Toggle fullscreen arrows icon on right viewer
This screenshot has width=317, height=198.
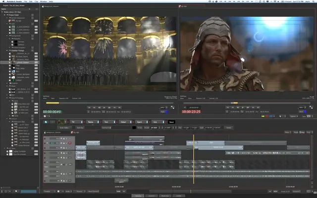[x=311, y=107]
